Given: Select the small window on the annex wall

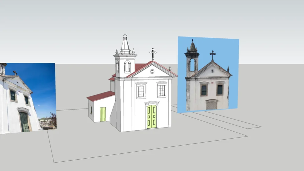Looking at the screenshot, I should [x=91, y=110].
